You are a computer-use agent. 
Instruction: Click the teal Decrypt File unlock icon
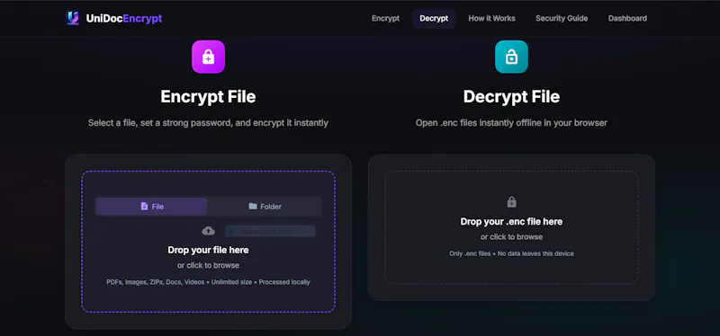tap(511, 57)
